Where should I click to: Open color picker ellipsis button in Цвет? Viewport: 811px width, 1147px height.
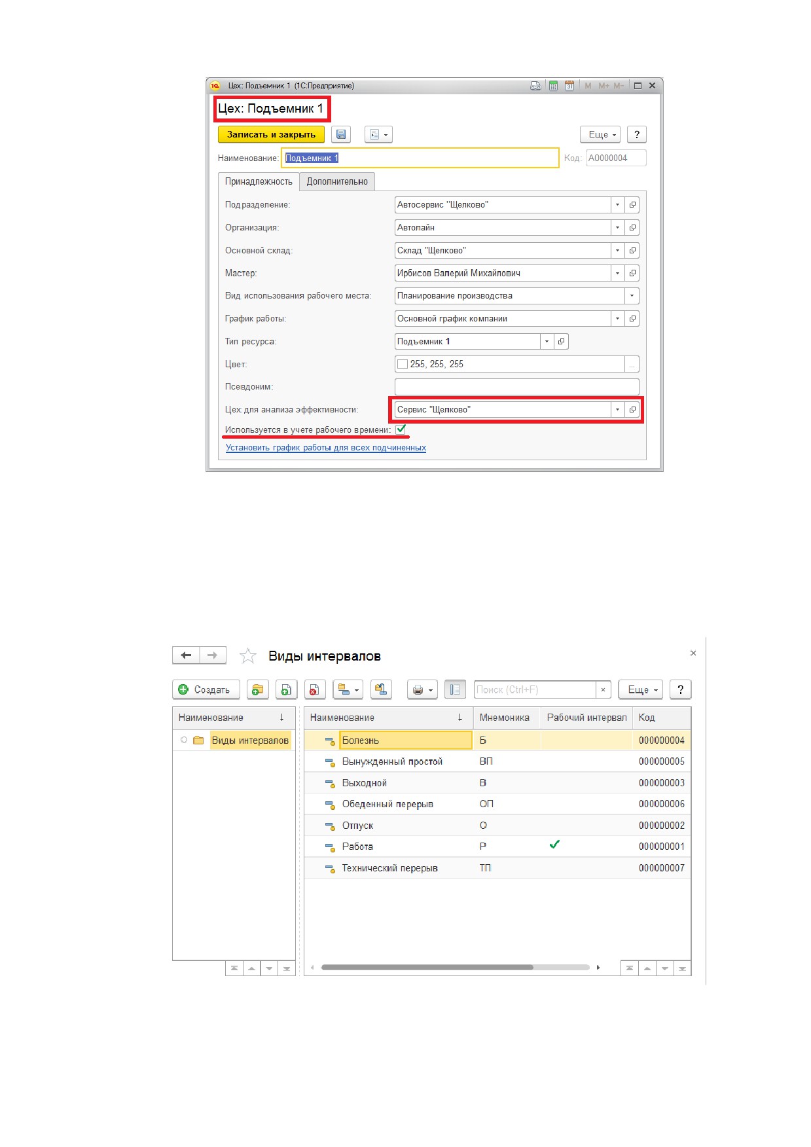click(x=632, y=364)
